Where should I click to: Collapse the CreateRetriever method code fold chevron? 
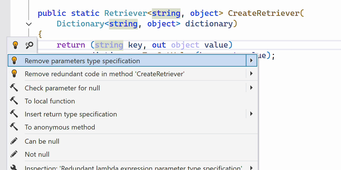point(29,24)
